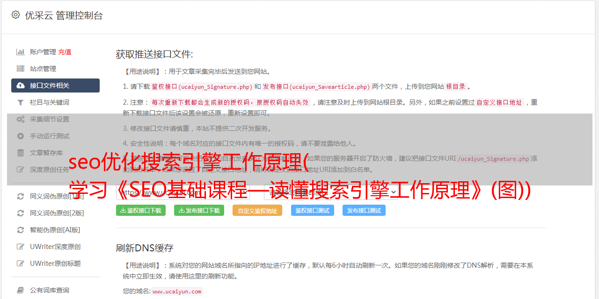Click the 鉴权接口(ucaiyun_Signature.php) code text
The height and width of the screenshot is (299, 599).
click(x=202, y=86)
